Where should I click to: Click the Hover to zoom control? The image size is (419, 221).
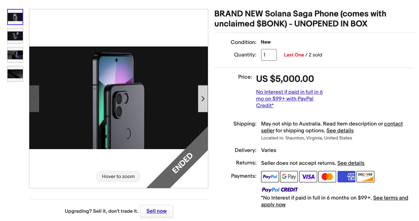(118, 176)
